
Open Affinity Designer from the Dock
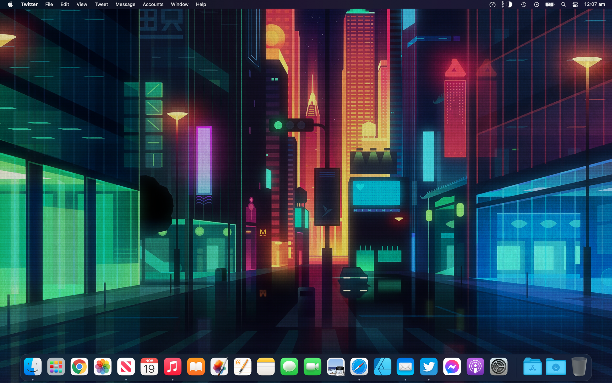[382, 366]
